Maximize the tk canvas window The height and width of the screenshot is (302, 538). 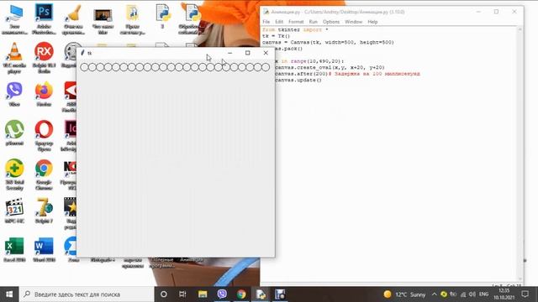tap(248, 53)
